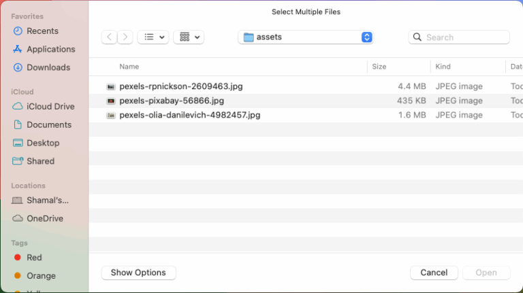The image size is (523, 293).
Task: Click the back navigation arrow
Action: pos(110,37)
